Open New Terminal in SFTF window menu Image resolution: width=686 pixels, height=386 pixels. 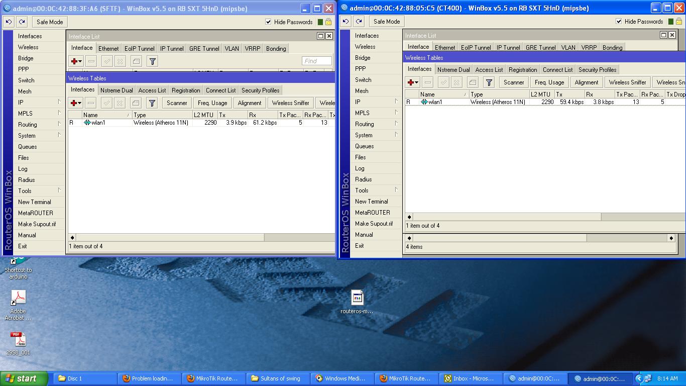click(35, 202)
